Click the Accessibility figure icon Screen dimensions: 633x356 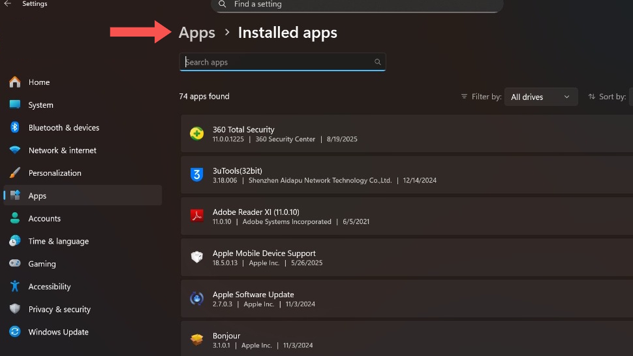coord(15,286)
